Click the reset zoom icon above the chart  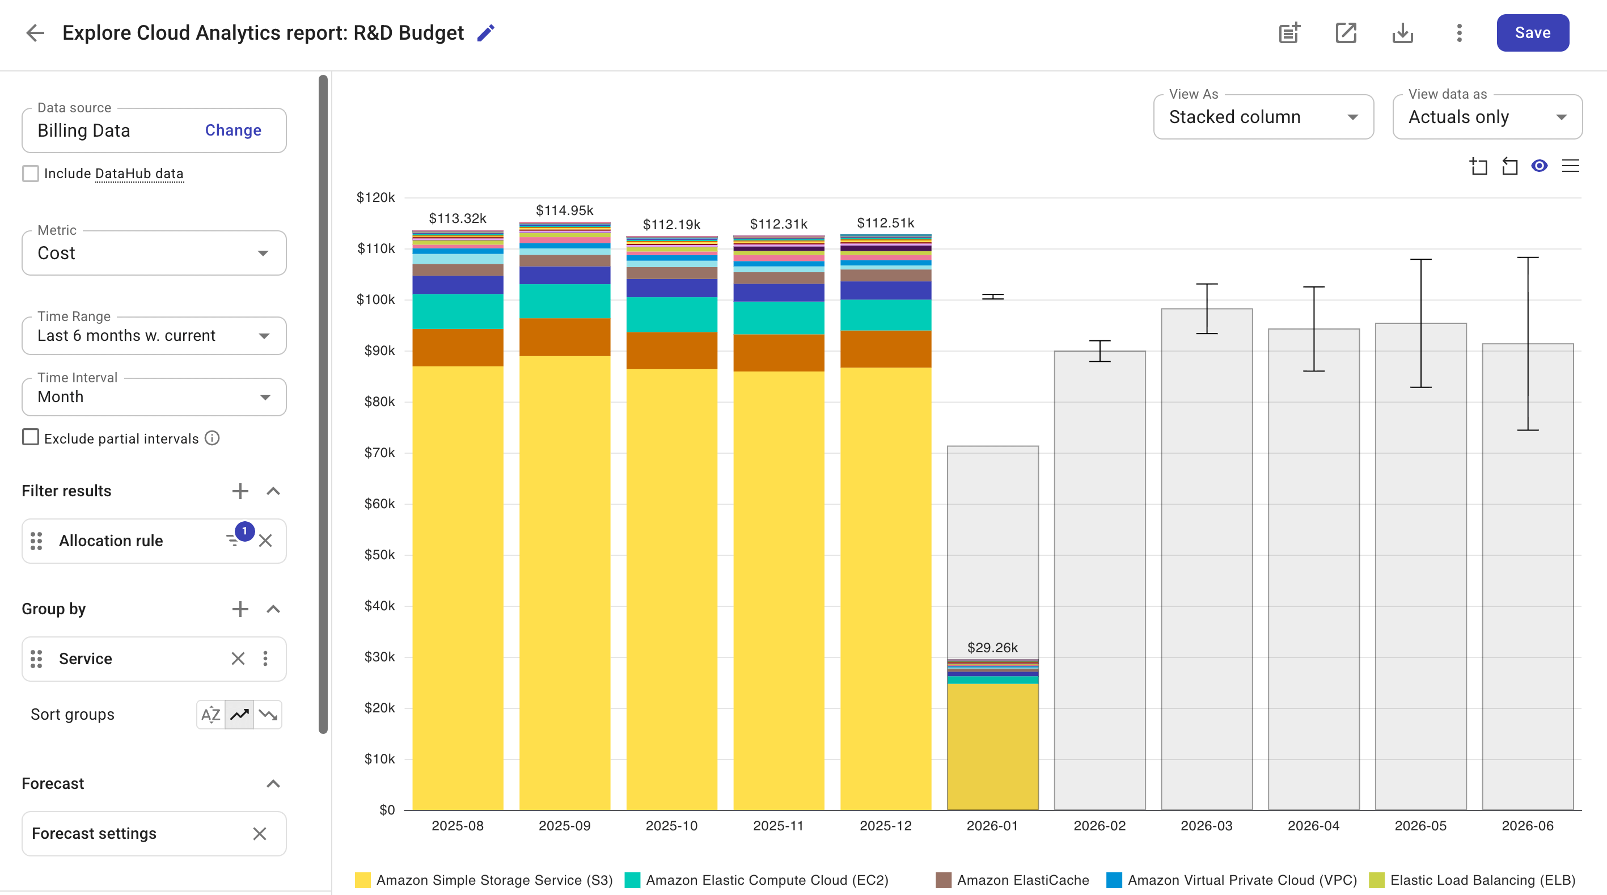click(x=1509, y=166)
